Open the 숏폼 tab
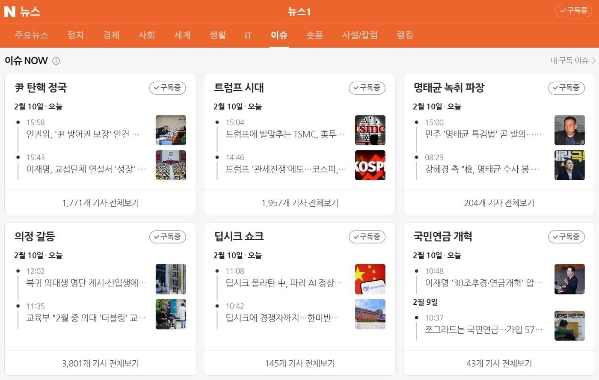 click(314, 35)
